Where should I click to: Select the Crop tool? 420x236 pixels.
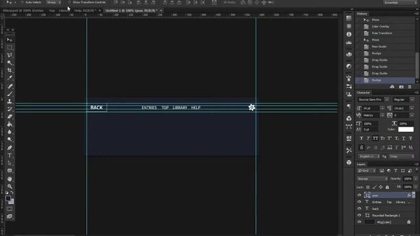pos(10,70)
